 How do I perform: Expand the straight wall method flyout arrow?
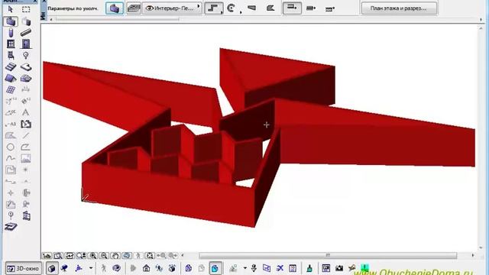(222, 12)
